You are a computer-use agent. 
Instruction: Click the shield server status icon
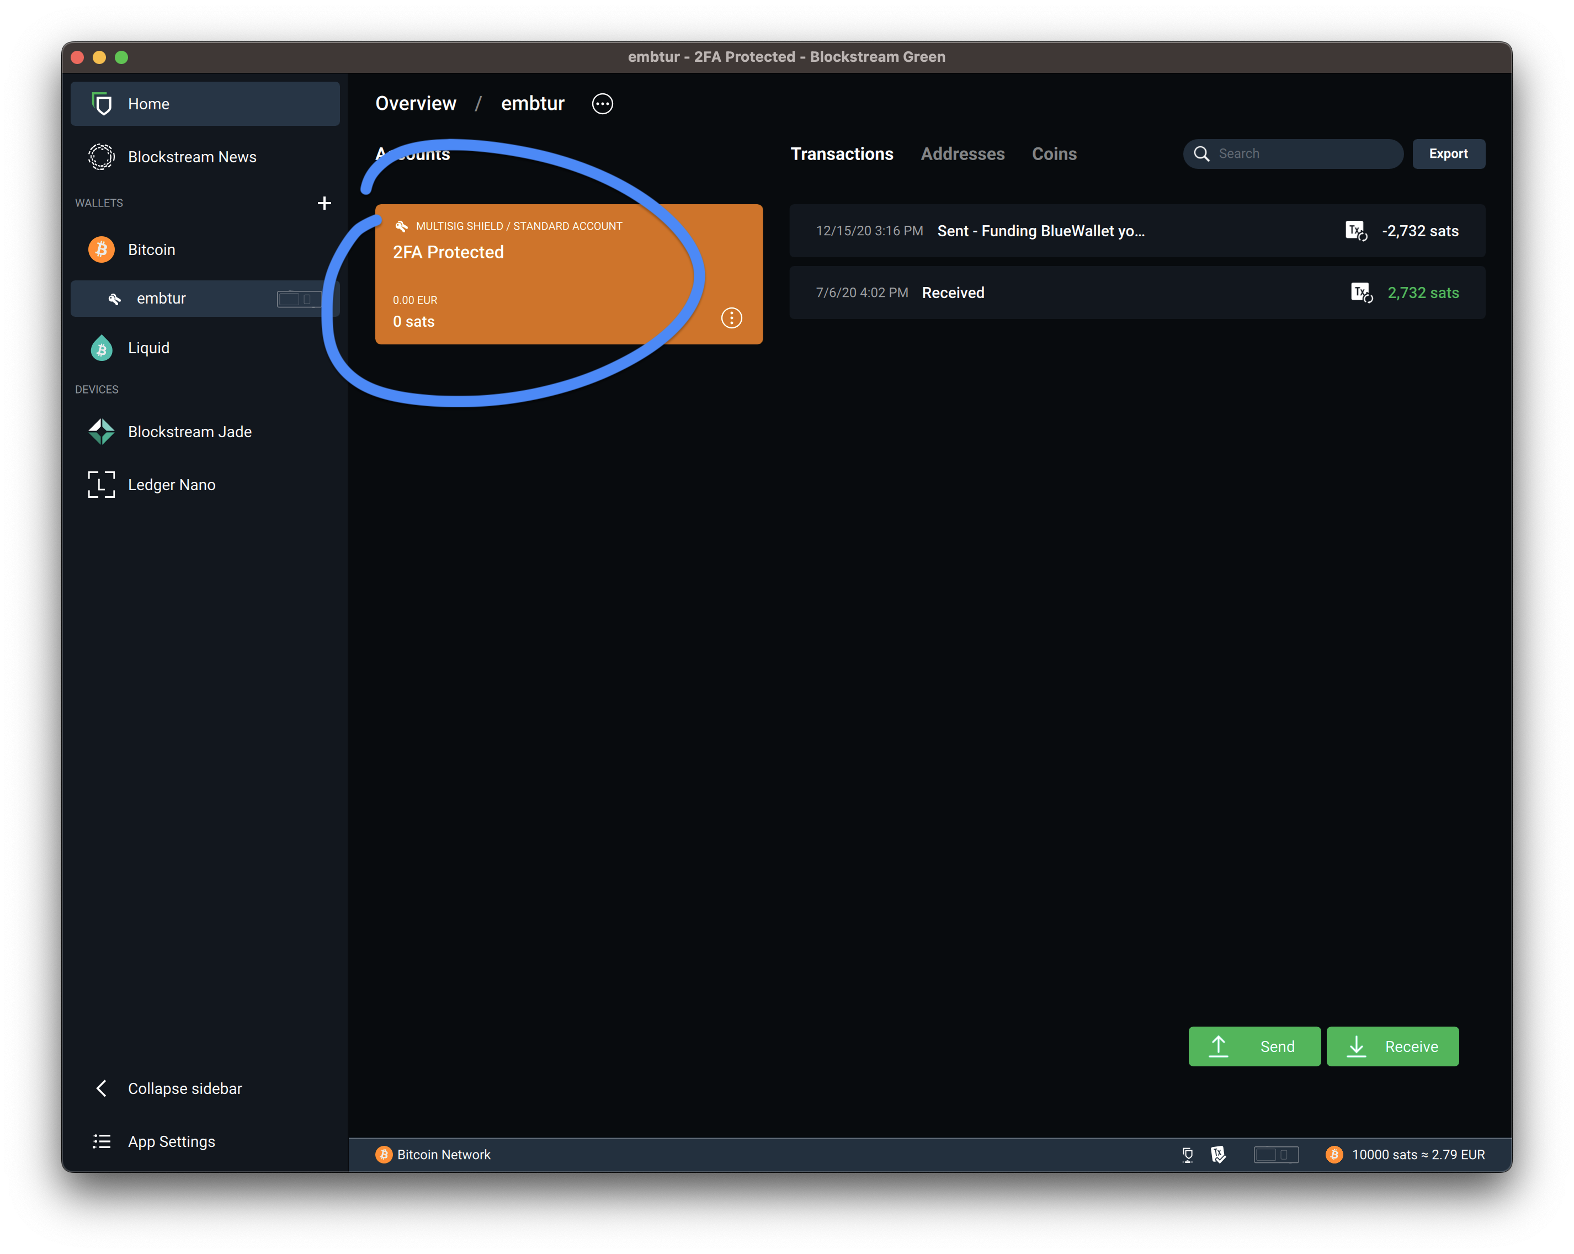[1188, 1155]
